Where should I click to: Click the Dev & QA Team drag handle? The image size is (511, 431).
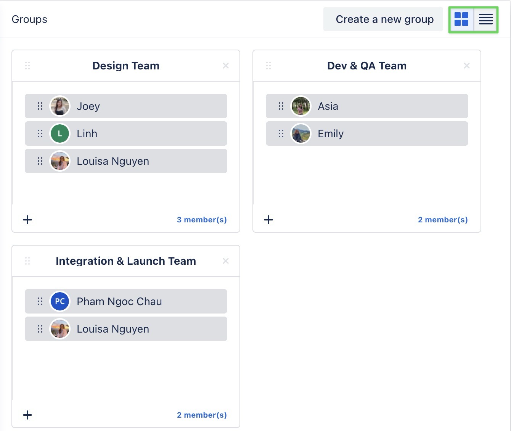pos(268,66)
